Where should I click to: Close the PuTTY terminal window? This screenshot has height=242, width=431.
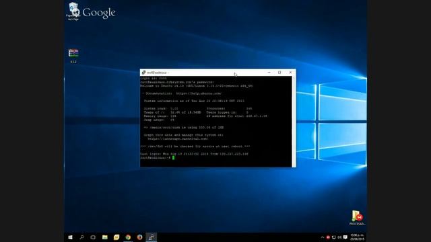pyautogui.click(x=290, y=73)
